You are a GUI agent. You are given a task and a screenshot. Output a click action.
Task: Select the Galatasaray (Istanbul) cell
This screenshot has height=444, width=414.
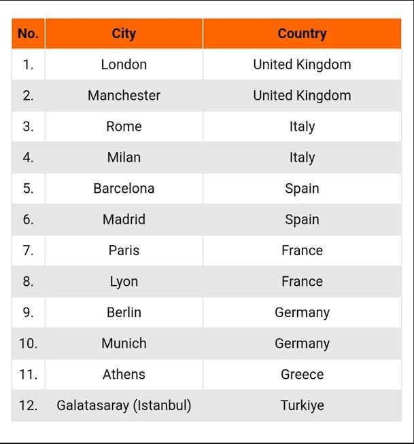pos(124,405)
